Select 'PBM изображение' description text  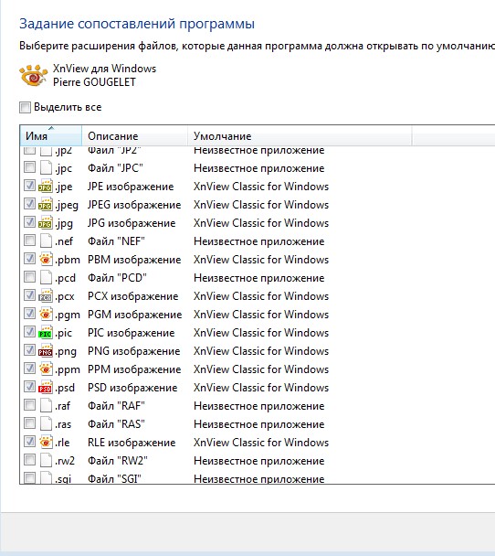pyautogui.click(x=134, y=260)
